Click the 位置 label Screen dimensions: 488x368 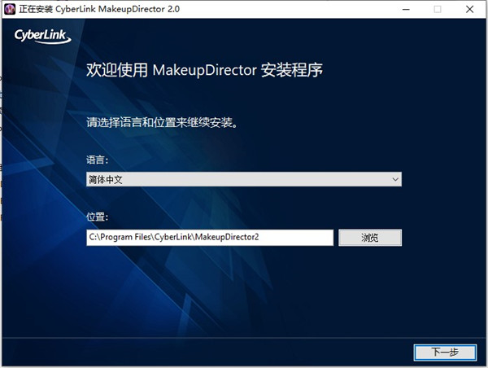(x=97, y=218)
